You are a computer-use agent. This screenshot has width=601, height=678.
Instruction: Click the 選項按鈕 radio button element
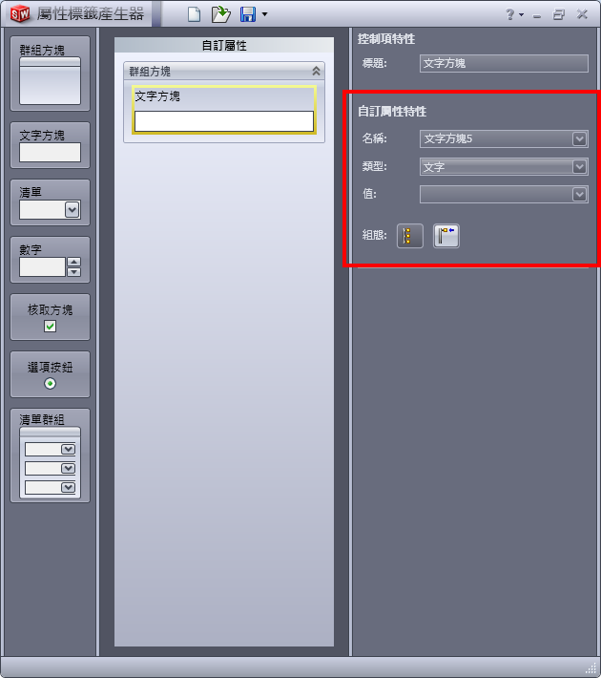(51, 374)
